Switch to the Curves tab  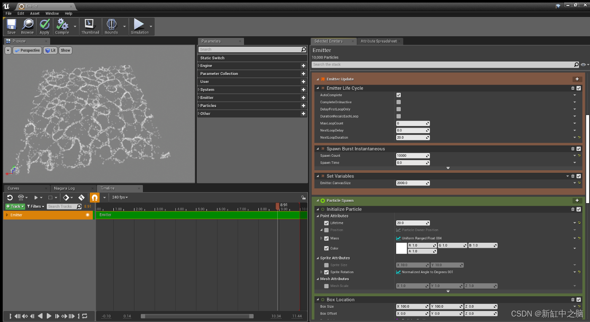tap(13, 188)
